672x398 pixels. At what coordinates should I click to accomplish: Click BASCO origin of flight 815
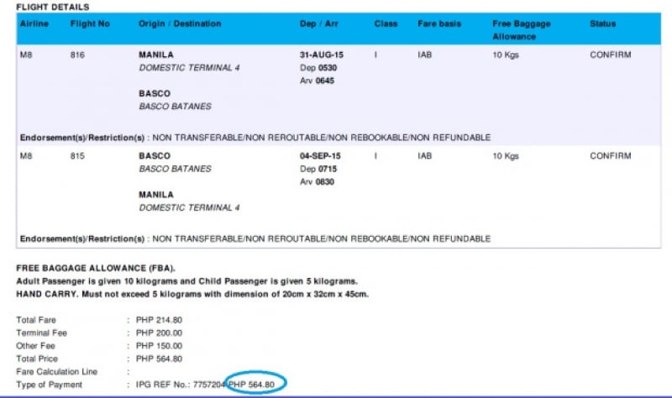click(155, 156)
